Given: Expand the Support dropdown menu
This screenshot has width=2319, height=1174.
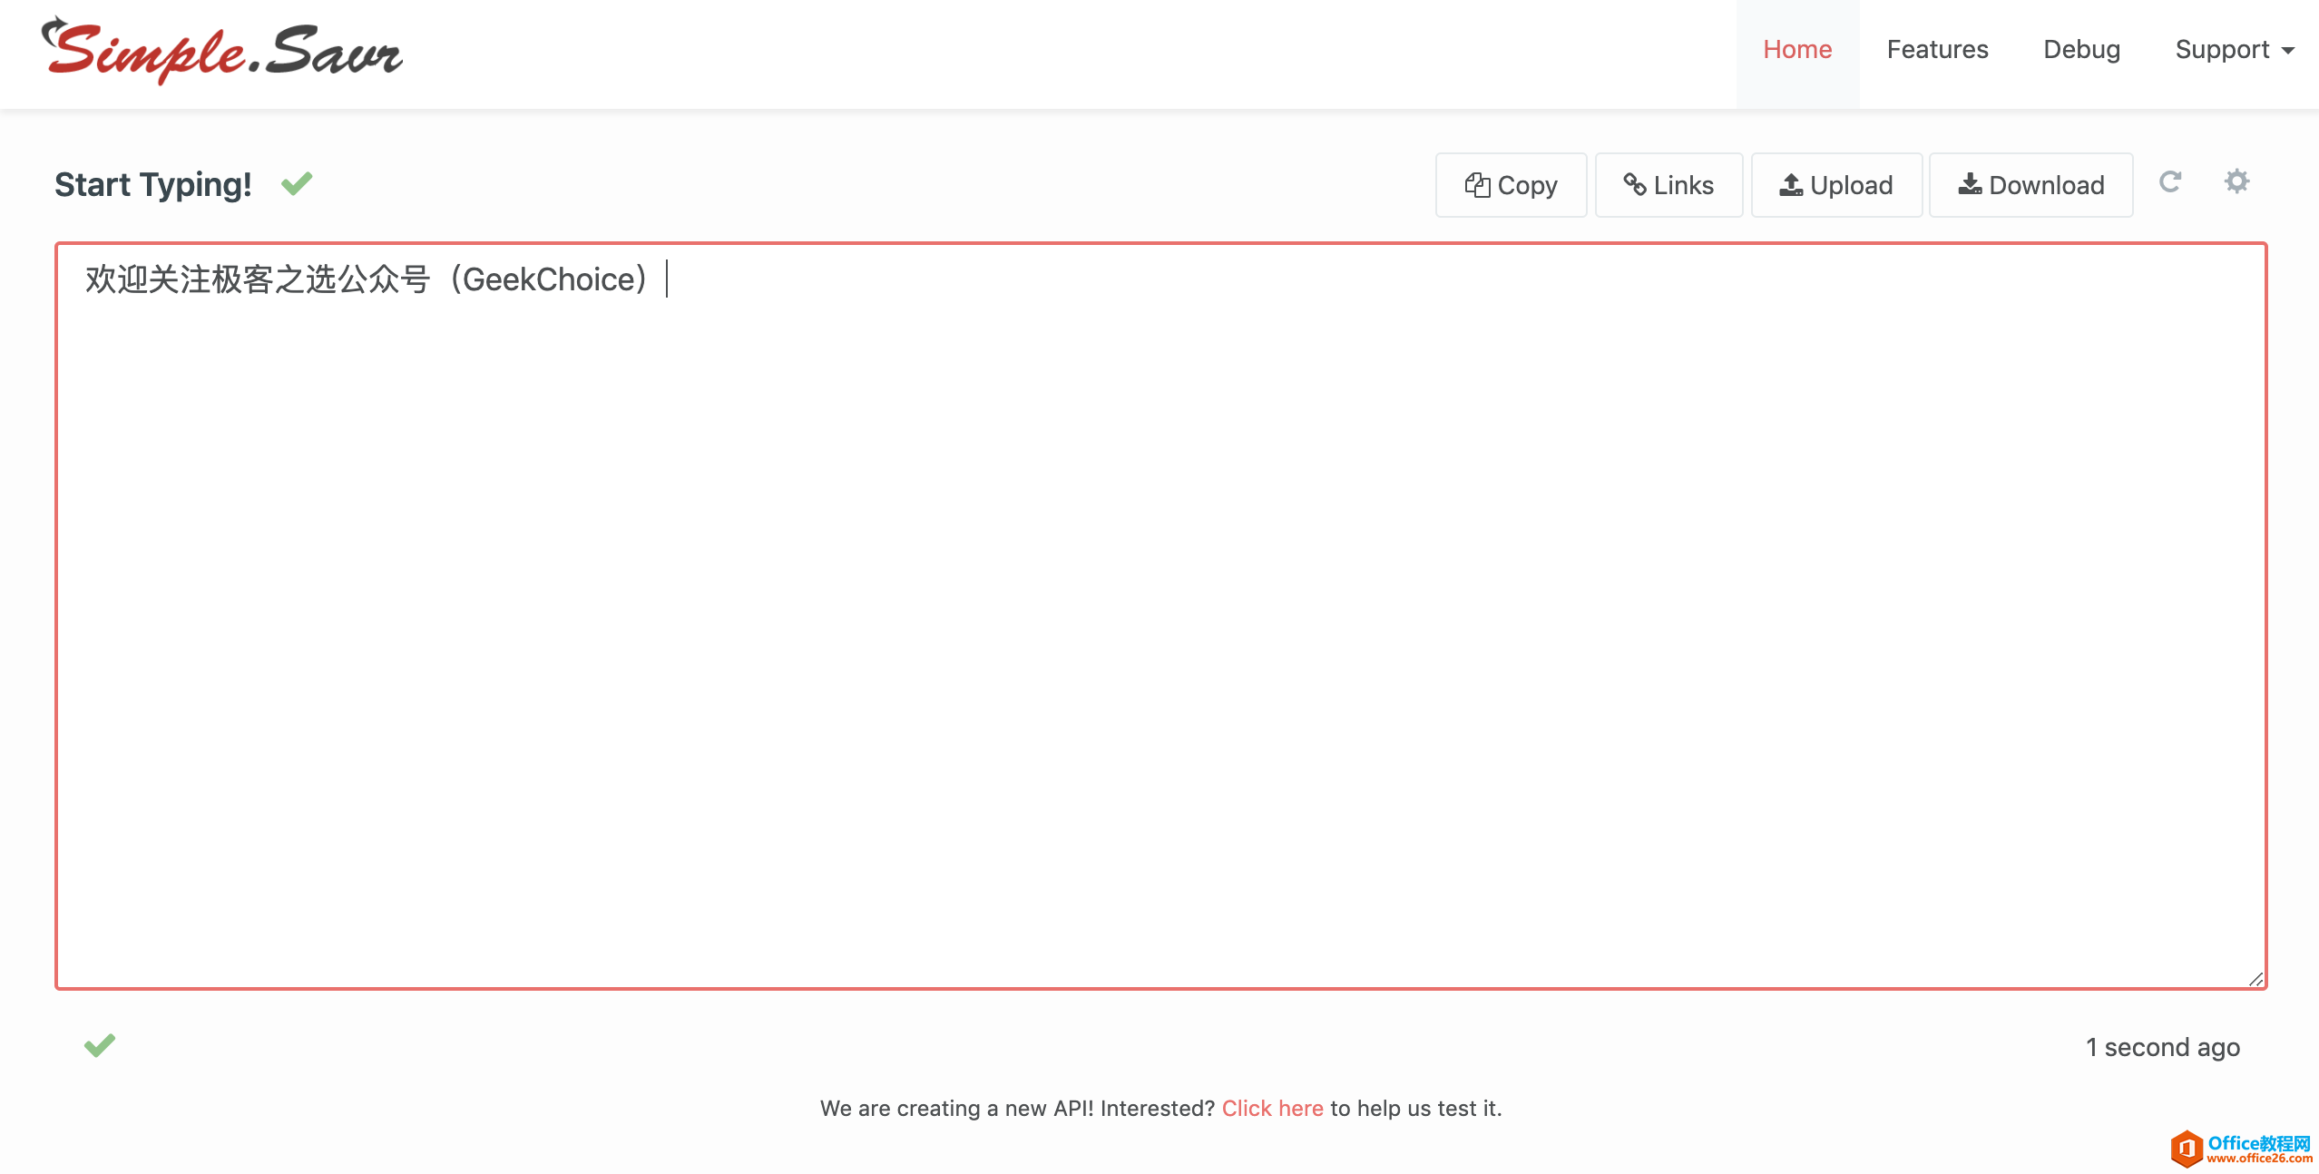Looking at the screenshot, I should [2222, 50].
